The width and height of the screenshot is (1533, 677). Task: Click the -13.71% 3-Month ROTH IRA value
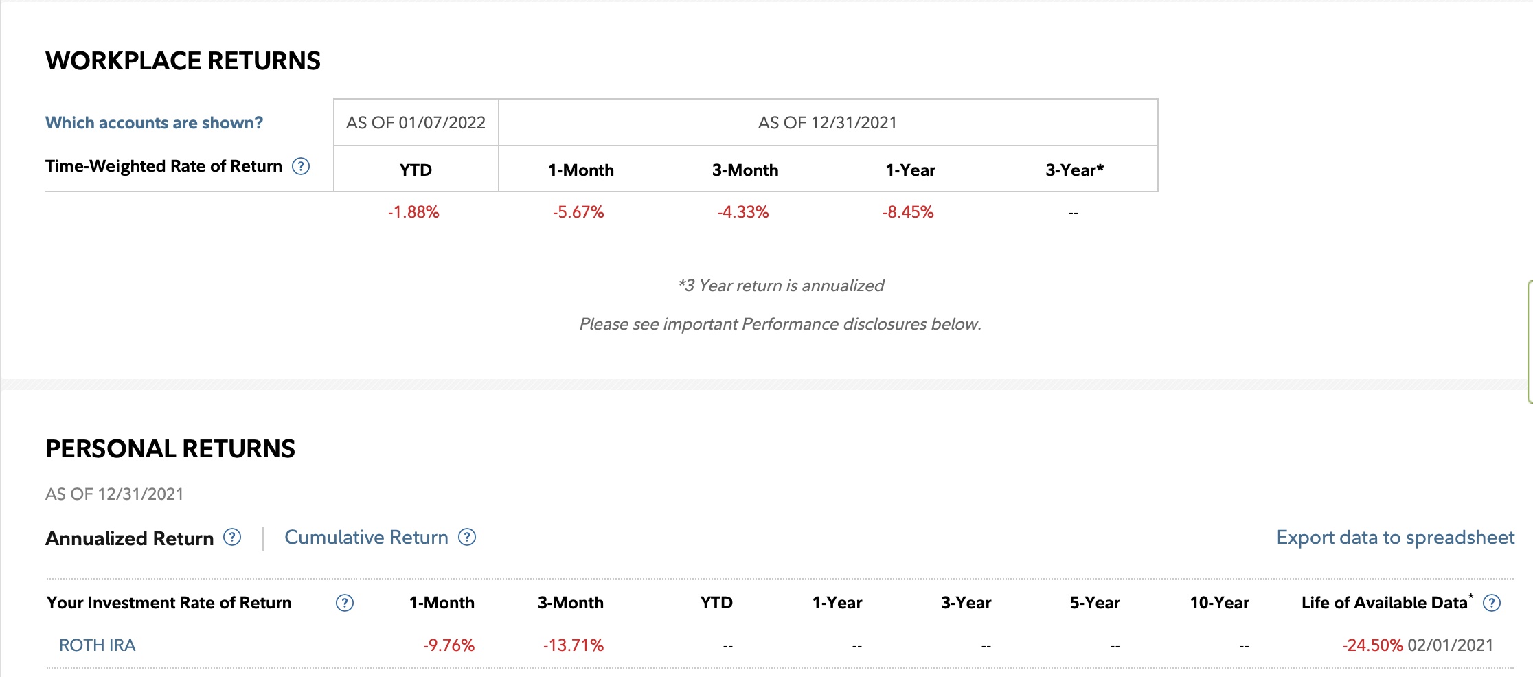[x=574, y=645]
